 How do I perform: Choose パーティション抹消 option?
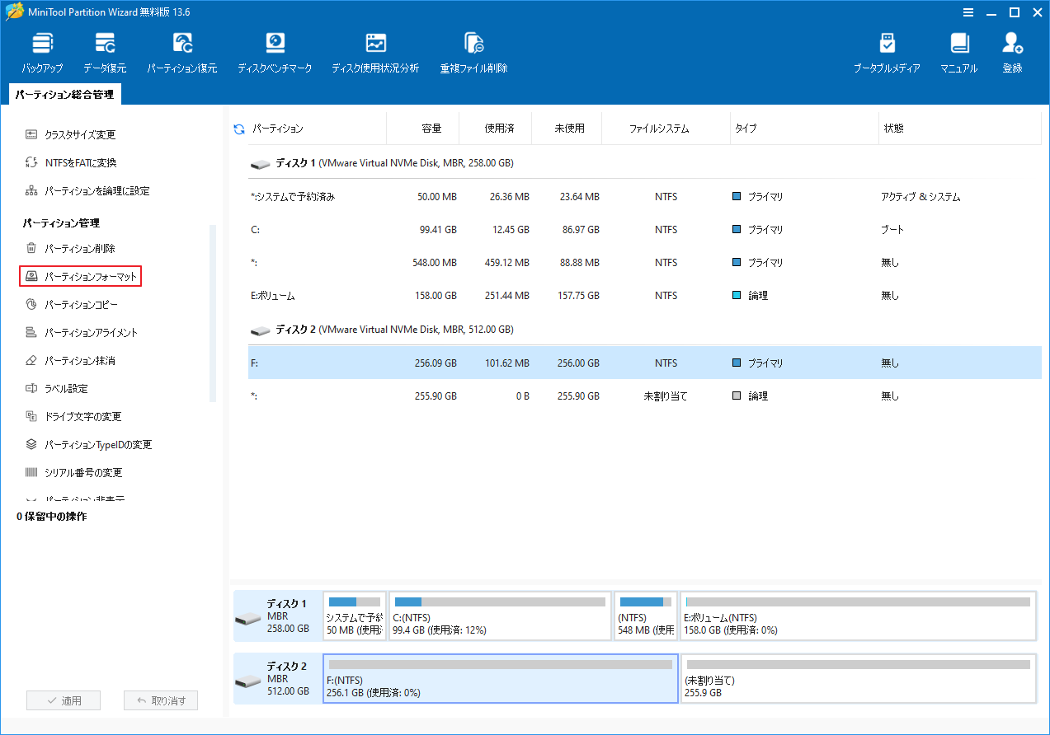tap(70, 360)
